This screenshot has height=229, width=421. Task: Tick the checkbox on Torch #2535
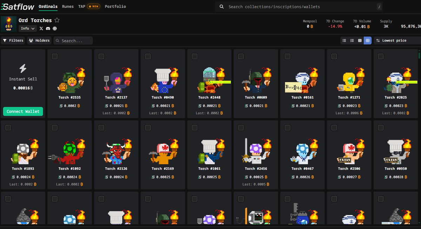55,56
